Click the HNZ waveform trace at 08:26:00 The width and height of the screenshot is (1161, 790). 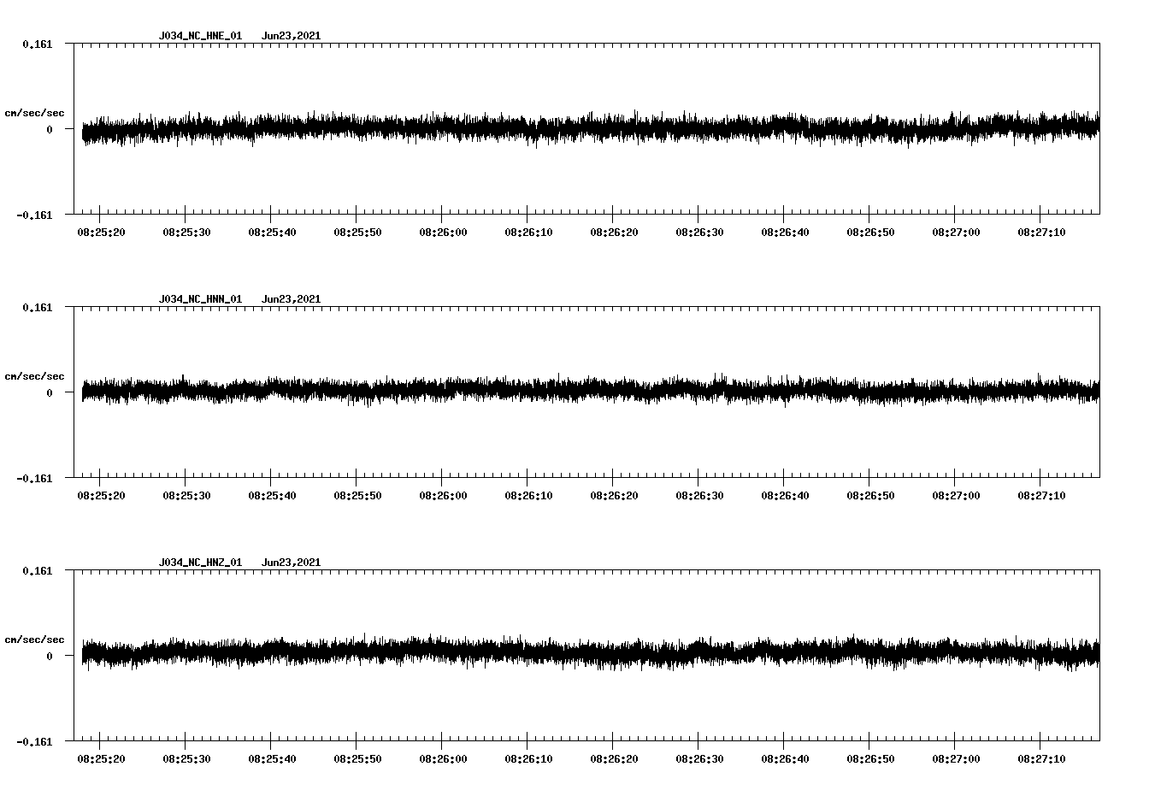tap(442, 651)
